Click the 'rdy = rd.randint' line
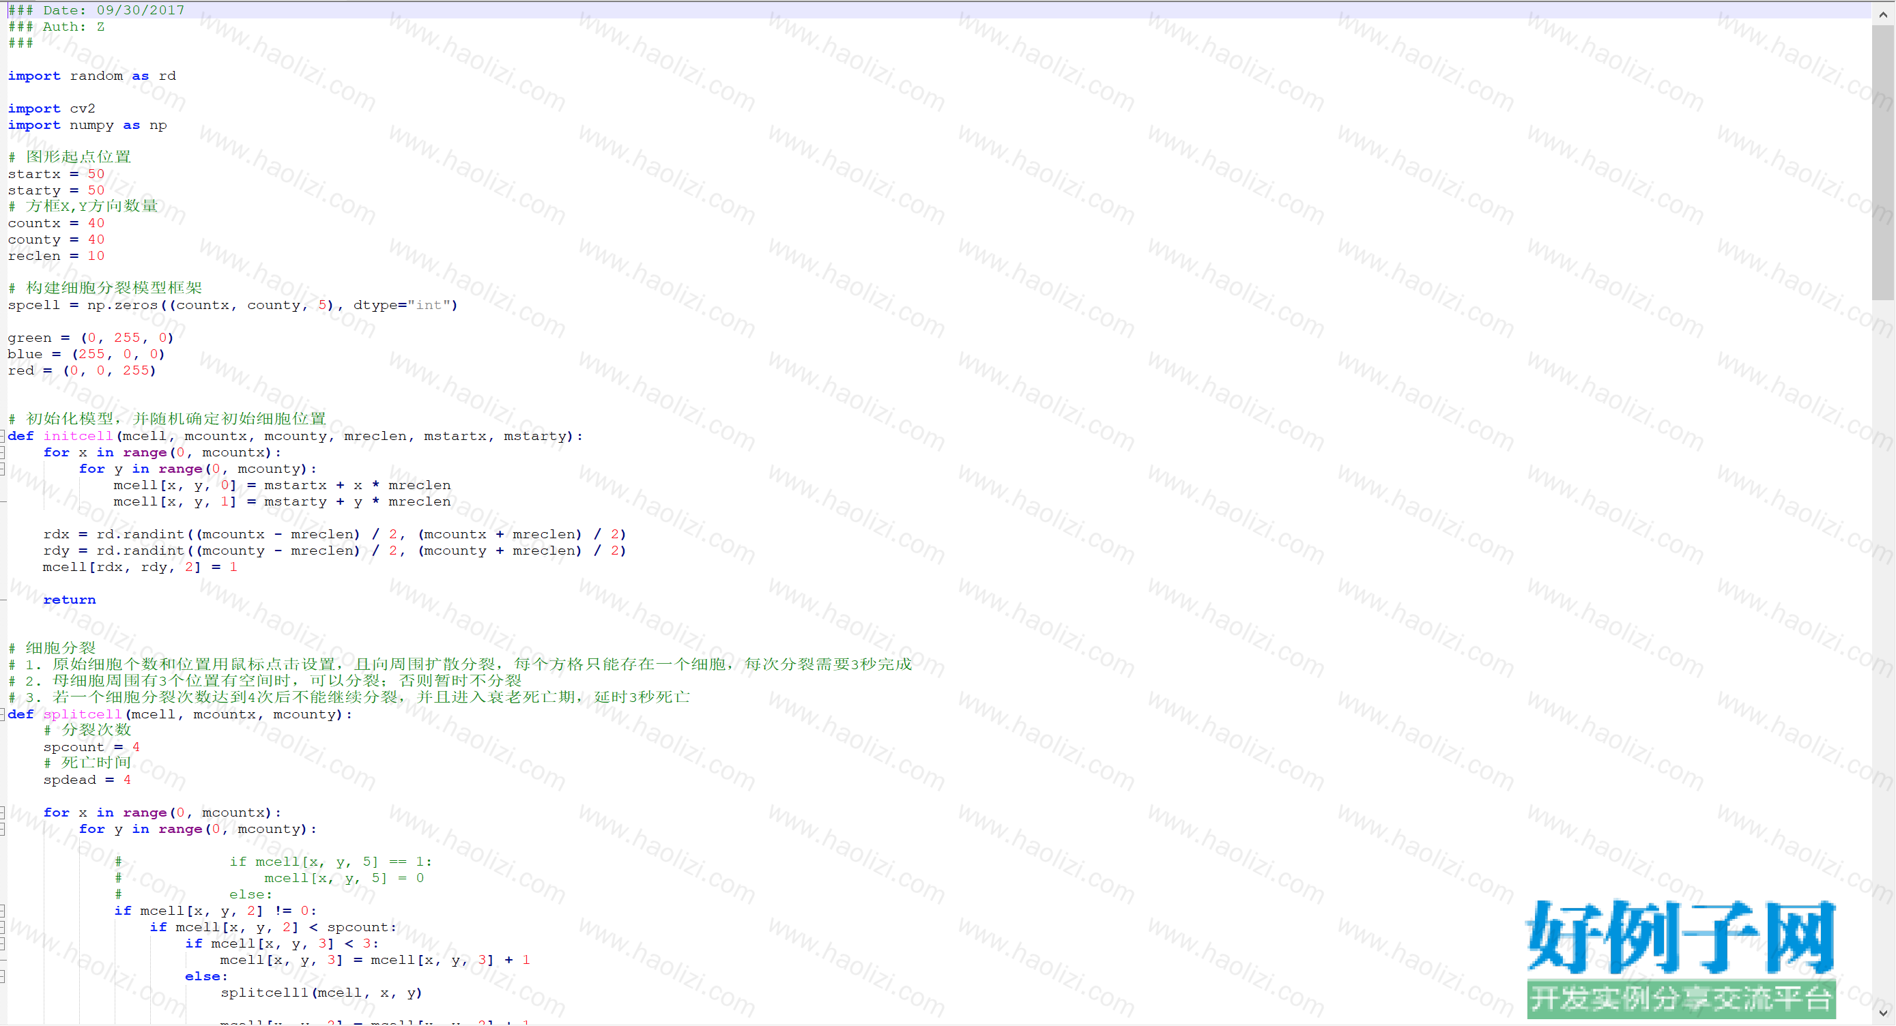Screen dimensions: 1896x1026 (x=335, y=551)
